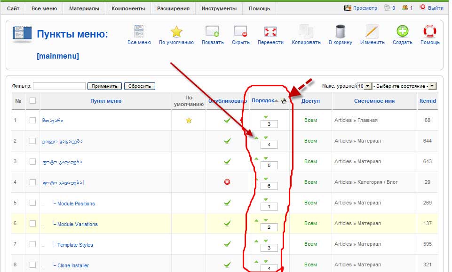Move Module Positions row down
The width and height of the screenshot is (452, 272).
point(266,199)
